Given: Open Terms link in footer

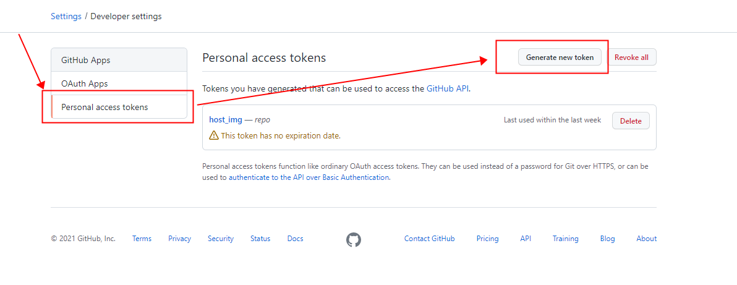Looking at the screenshot, I should click(142, 239).
